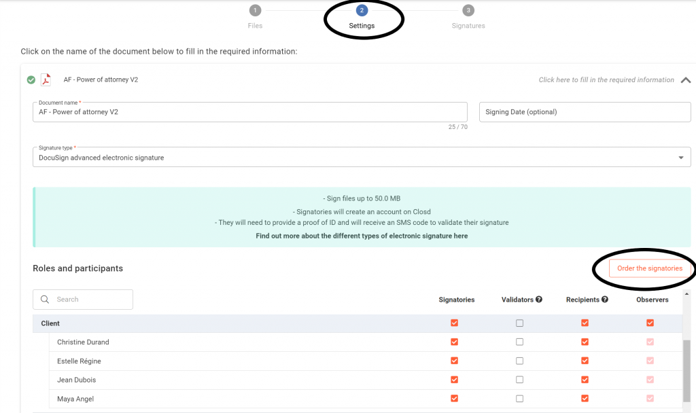The height and width of the screenshot is (413, 696).
Task: Click the search magnifier icon
Action: point(45,300)
